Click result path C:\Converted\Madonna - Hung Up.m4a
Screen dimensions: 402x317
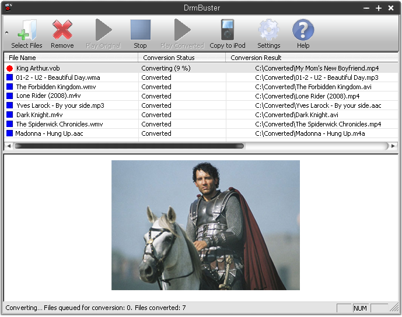coord(310,133)
